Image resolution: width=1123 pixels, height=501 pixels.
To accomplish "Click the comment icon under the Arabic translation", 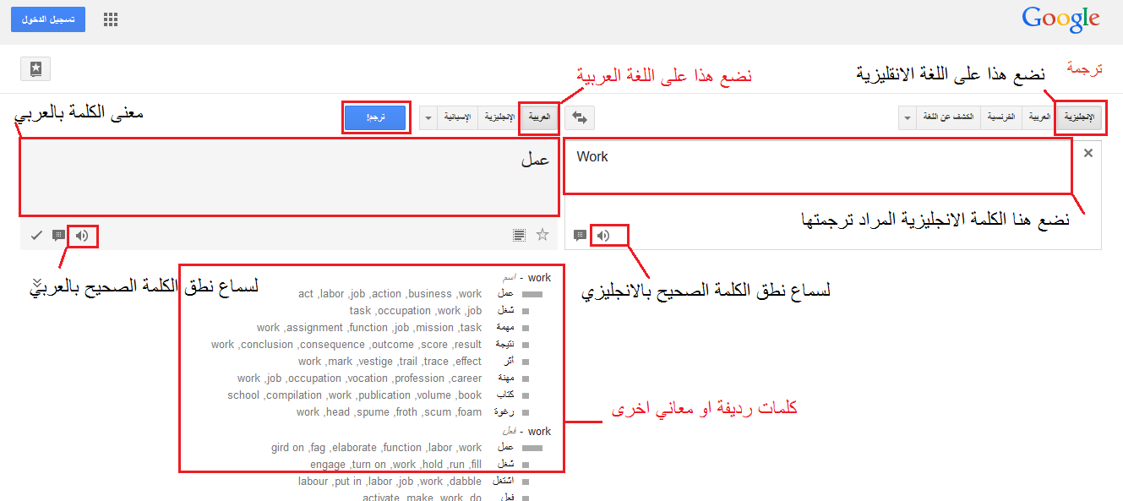I will (58, 236).
